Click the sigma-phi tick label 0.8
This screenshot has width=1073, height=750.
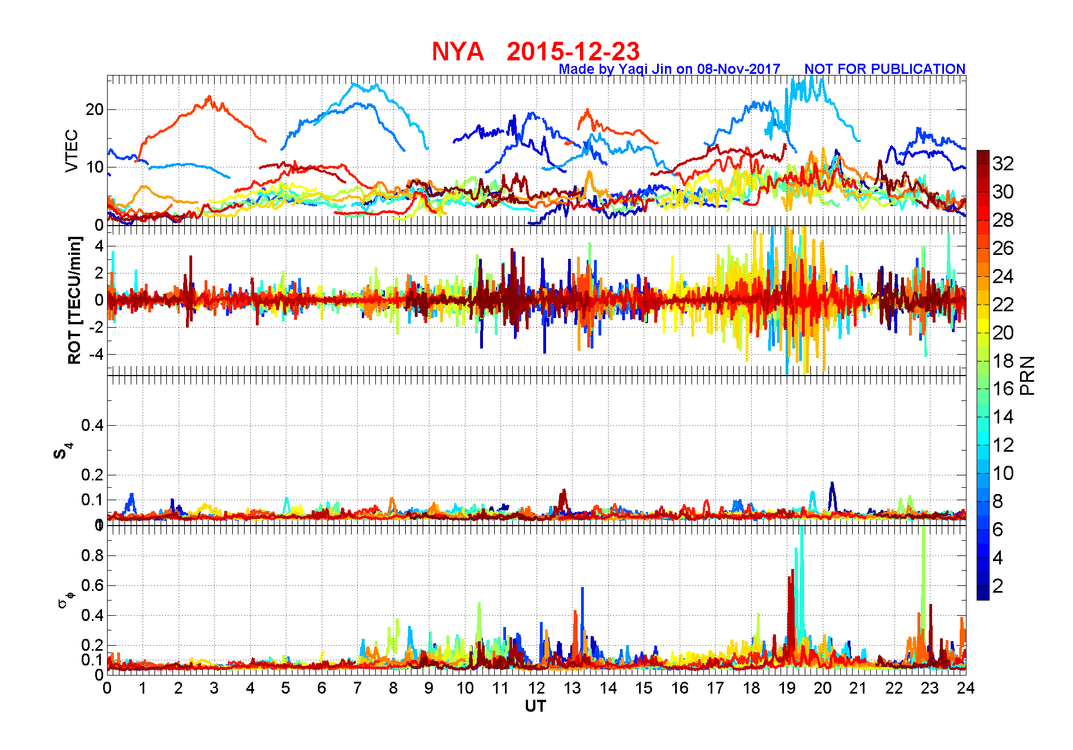(x=92, y=555)
